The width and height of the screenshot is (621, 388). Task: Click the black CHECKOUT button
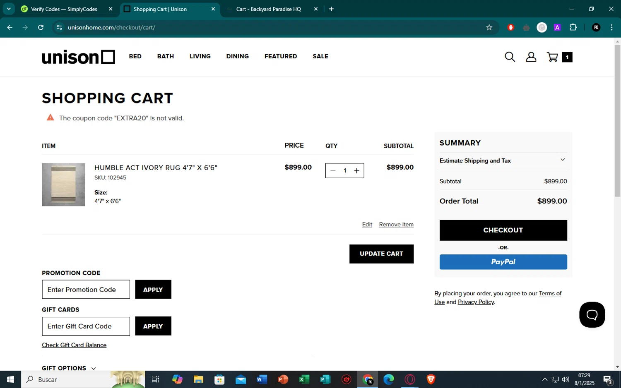coord(503,230)
